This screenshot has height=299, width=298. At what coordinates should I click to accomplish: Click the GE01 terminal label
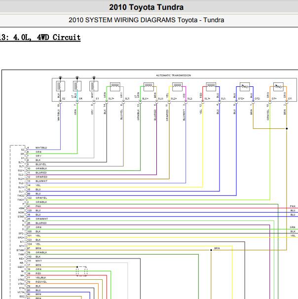21,267
